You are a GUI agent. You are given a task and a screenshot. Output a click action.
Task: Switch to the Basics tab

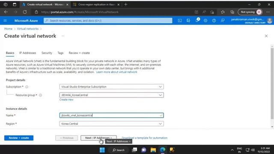[10, 53]
